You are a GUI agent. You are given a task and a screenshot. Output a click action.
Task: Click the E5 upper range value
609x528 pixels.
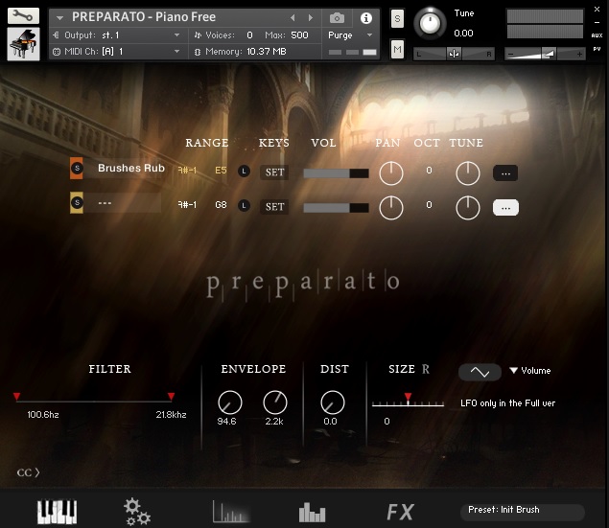click(221, 171)
